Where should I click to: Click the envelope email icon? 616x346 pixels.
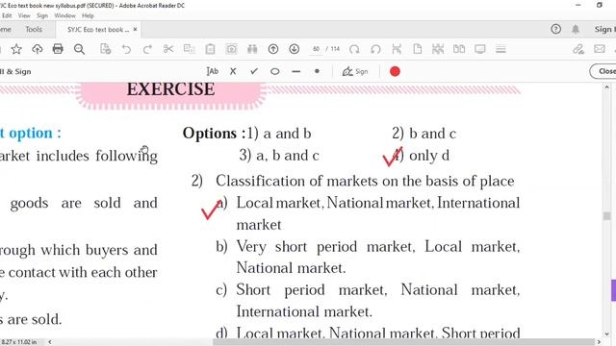point(599,49)
